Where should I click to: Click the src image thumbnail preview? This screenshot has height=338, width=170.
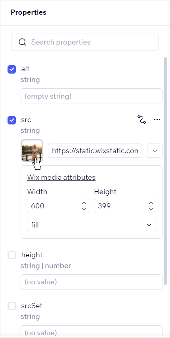32,150
